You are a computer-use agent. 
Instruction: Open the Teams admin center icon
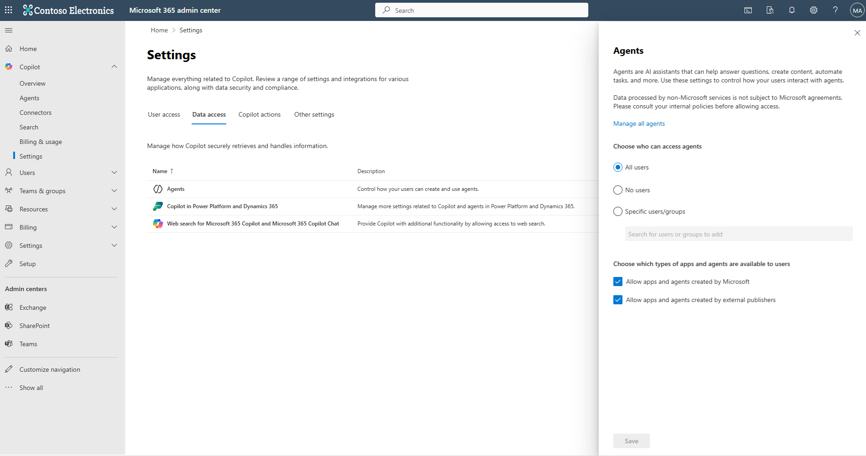pos(9,343)
